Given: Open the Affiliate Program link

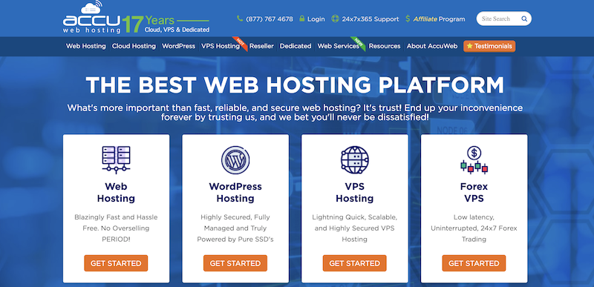Looking at the screenshot, I should tap(439, 19).
